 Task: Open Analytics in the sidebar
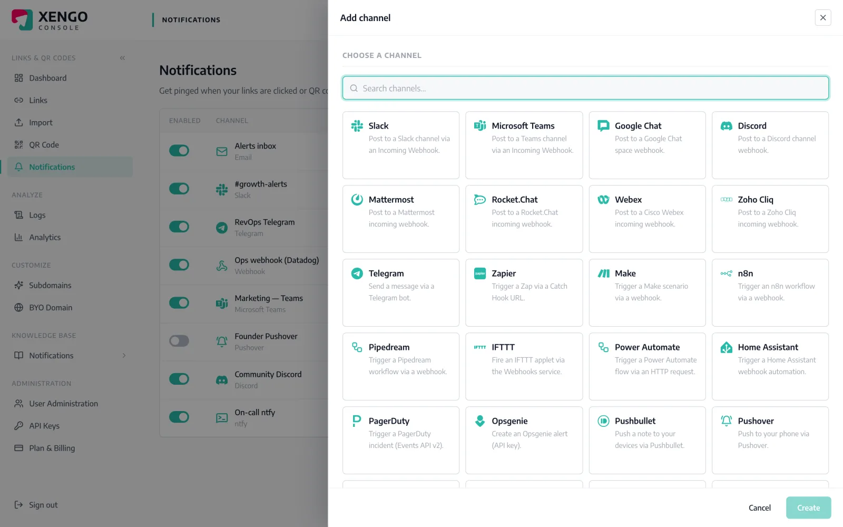coord(70,237)
